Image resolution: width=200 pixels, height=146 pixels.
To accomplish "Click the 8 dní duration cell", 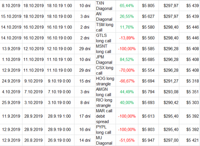I will pos(85,103).
